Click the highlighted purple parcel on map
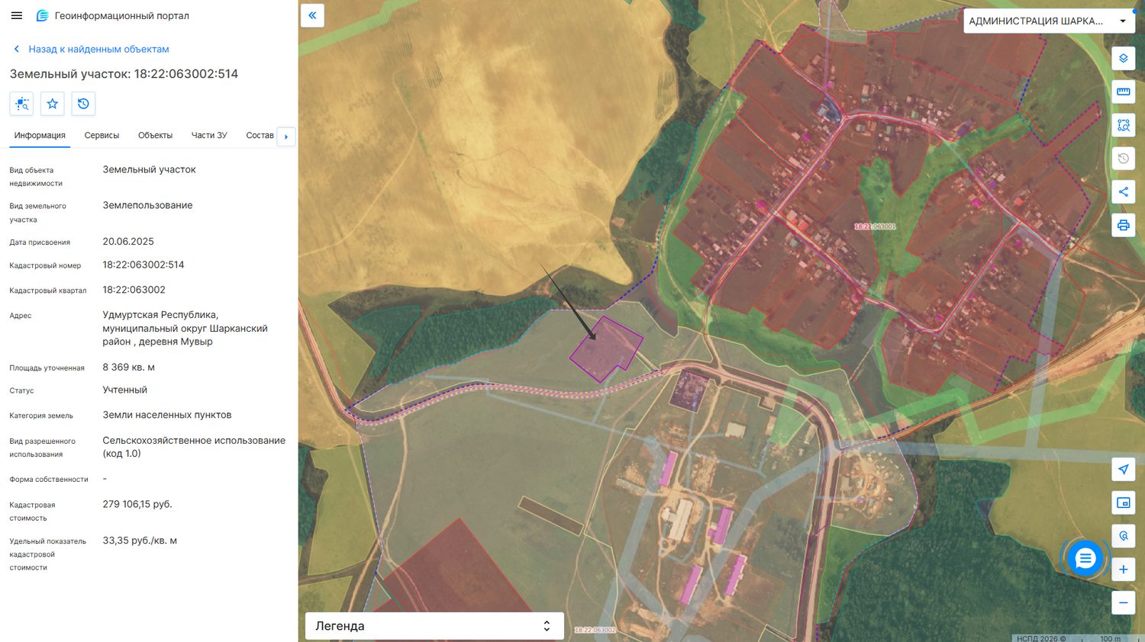Viewport: 1145px width, 642px height. pos(607,349)
